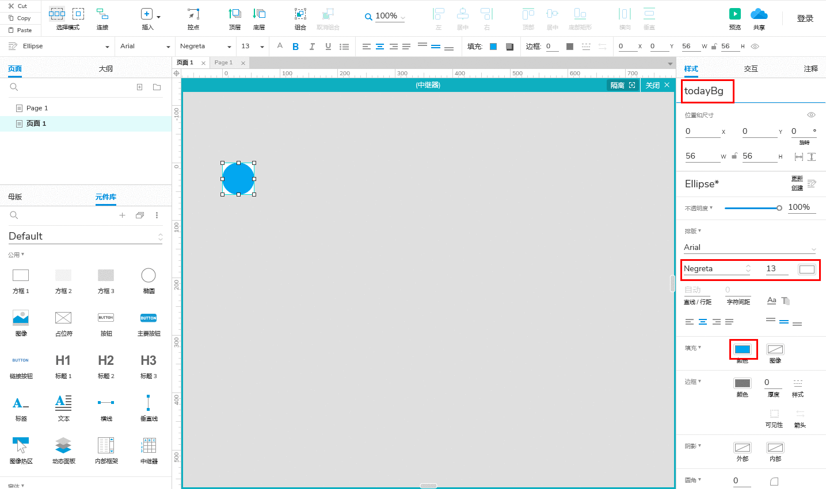The width and height of the screenshot is (826, 489).
Task: Toggle visibility eye in style panel
Action: [x=811, y=115]
